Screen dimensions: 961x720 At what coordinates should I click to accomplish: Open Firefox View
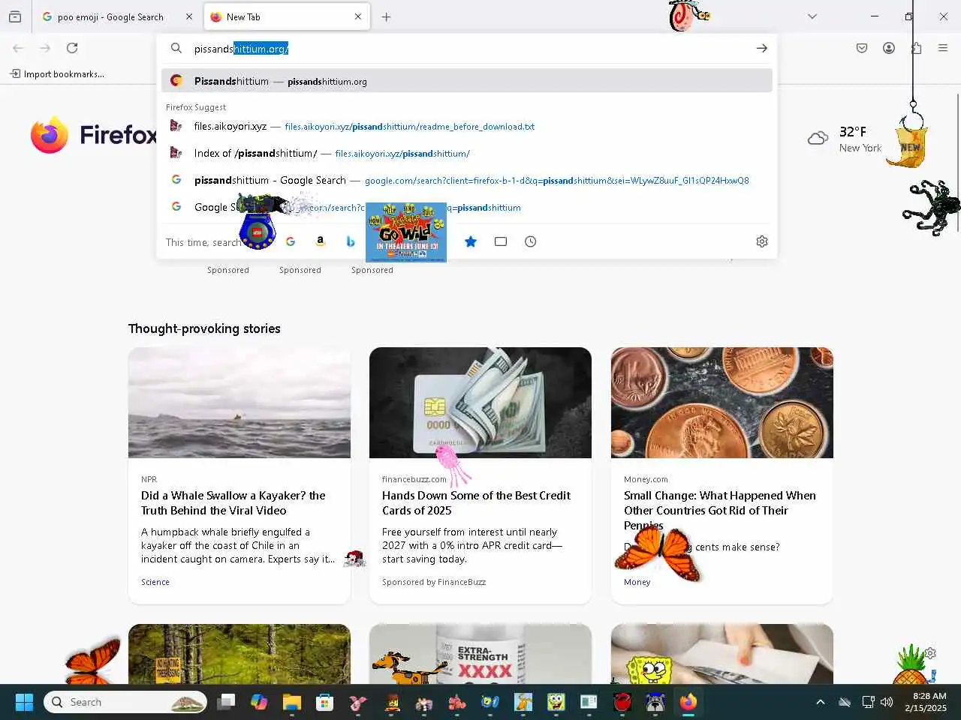(15, 16)
